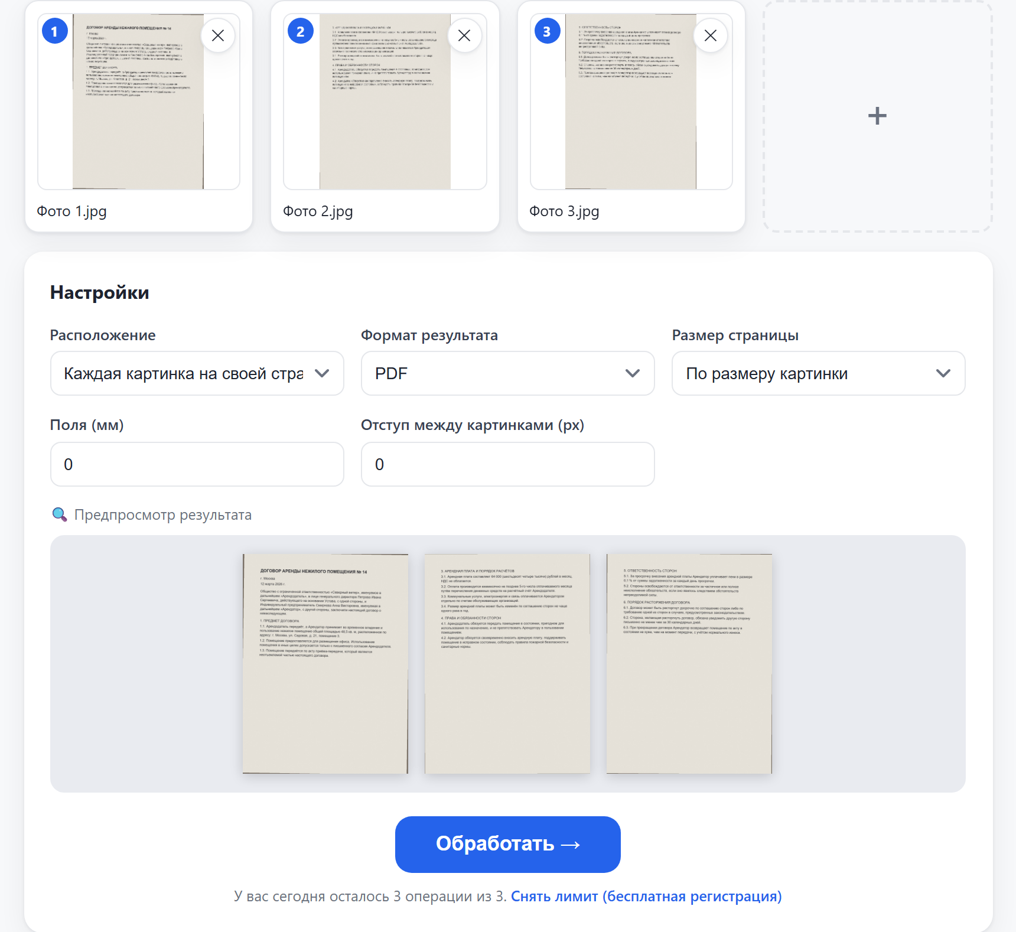Click the Фото 2.jpg file name

[x=318, y=211]
